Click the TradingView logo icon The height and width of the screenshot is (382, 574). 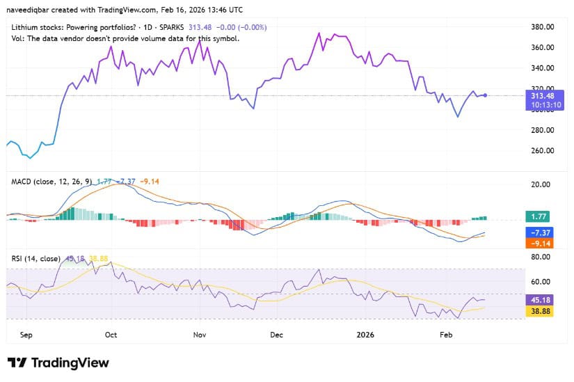(17, 363)
